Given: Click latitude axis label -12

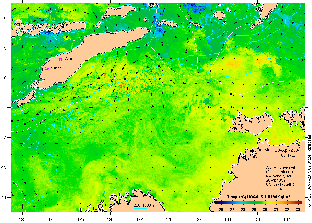Looking at the screenshot, I should tap(4, 137).
